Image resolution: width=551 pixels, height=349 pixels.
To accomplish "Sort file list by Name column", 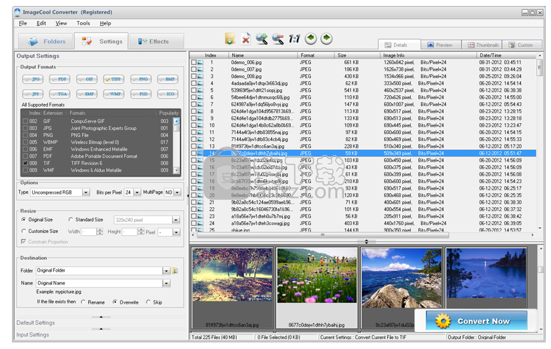I will [x=263, y=55].
